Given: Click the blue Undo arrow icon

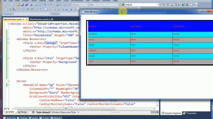Looking at the screenshot, I should coord(45,5).
